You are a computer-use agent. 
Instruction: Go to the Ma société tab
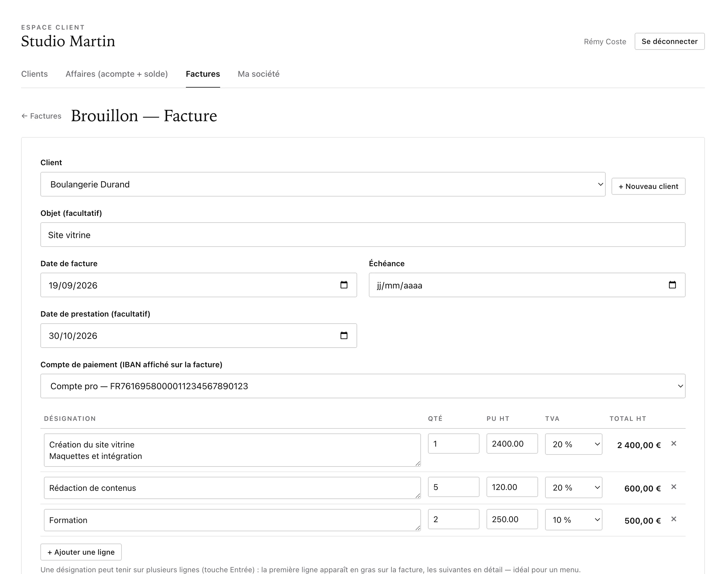(258, 74)
